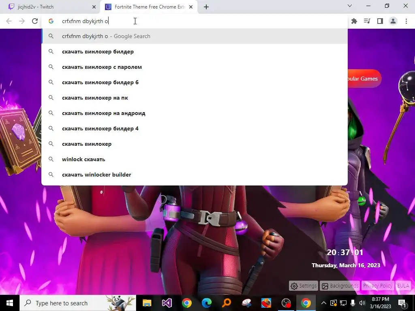
Task: Click the Google icon in the omnibox
Action: (51, 21)
